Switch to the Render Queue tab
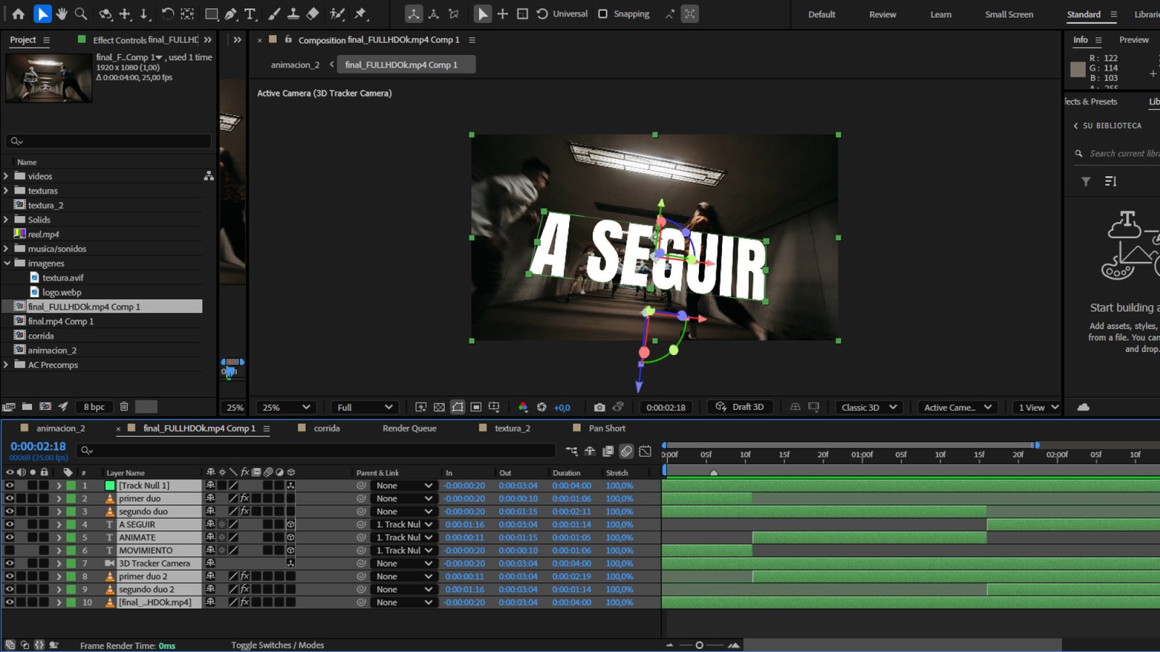 pos(410,428)
